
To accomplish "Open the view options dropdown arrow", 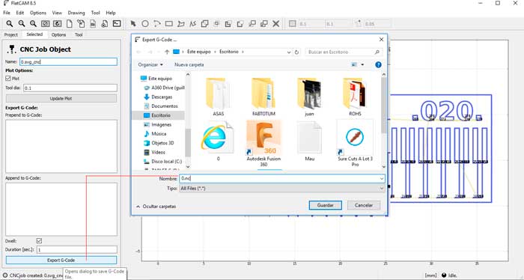I will pos(362,65).
